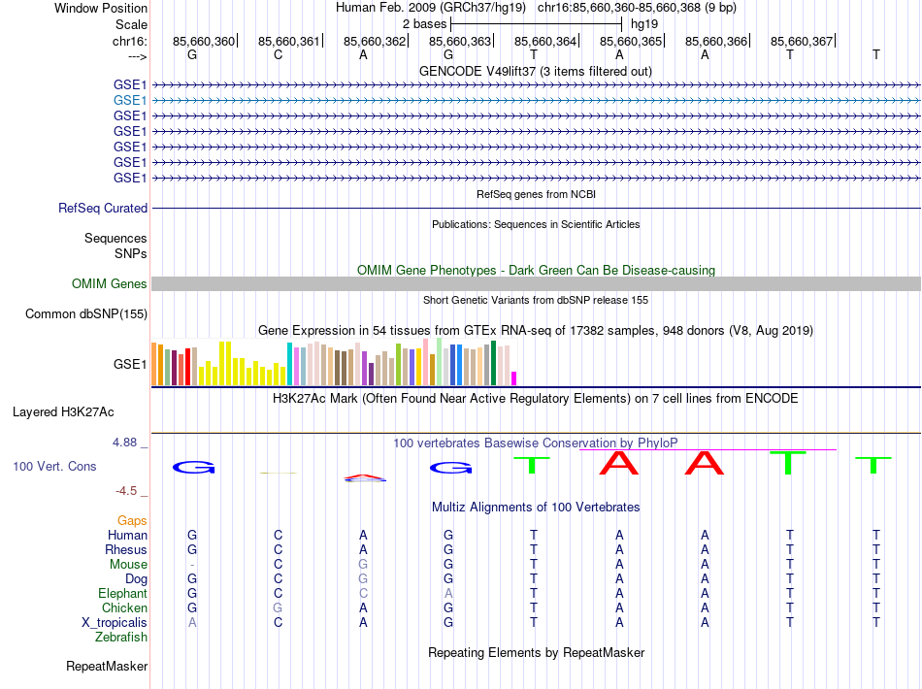
Task: Click the Zebrafish species label
Action: 121,637
